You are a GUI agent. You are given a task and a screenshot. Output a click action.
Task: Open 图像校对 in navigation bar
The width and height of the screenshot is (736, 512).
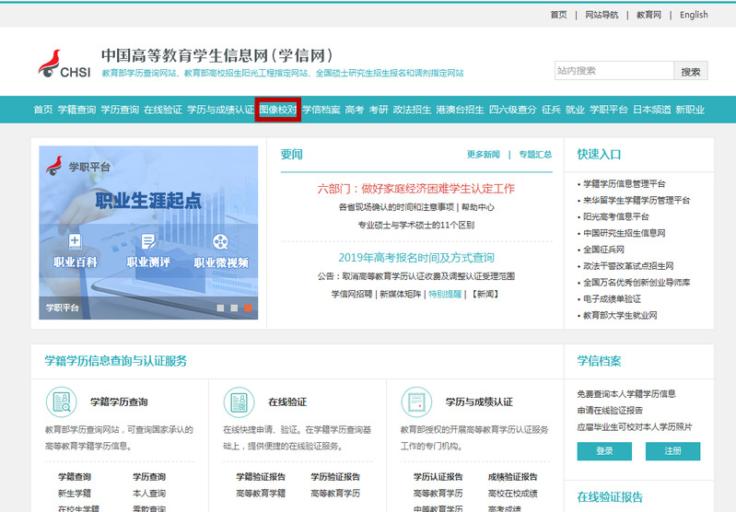278,110
